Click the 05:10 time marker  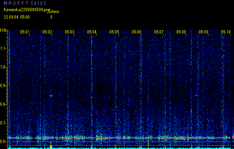226,32
